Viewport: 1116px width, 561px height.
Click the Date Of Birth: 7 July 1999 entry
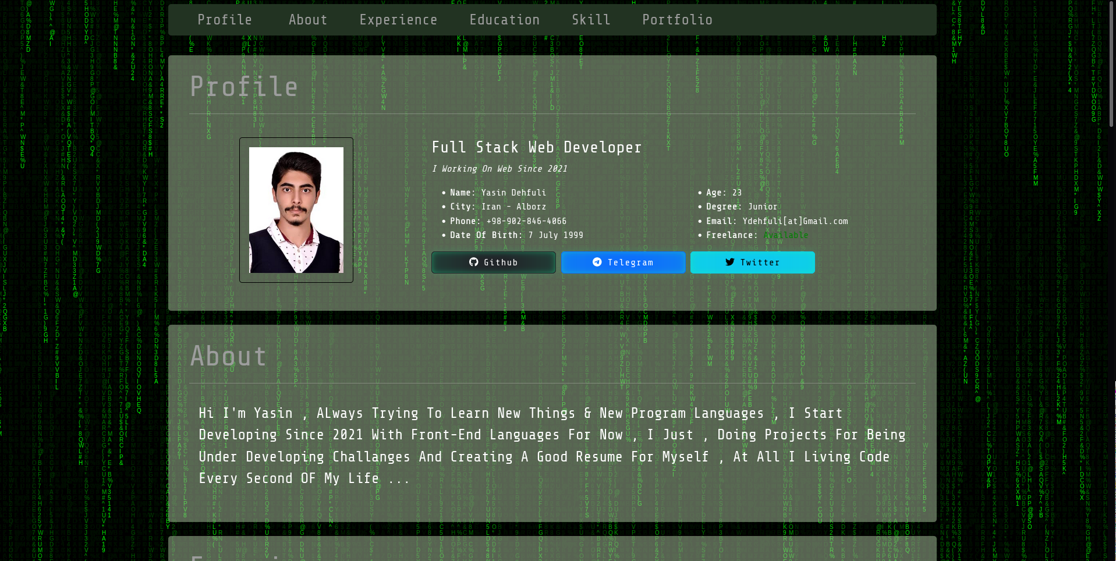(516, 235)
